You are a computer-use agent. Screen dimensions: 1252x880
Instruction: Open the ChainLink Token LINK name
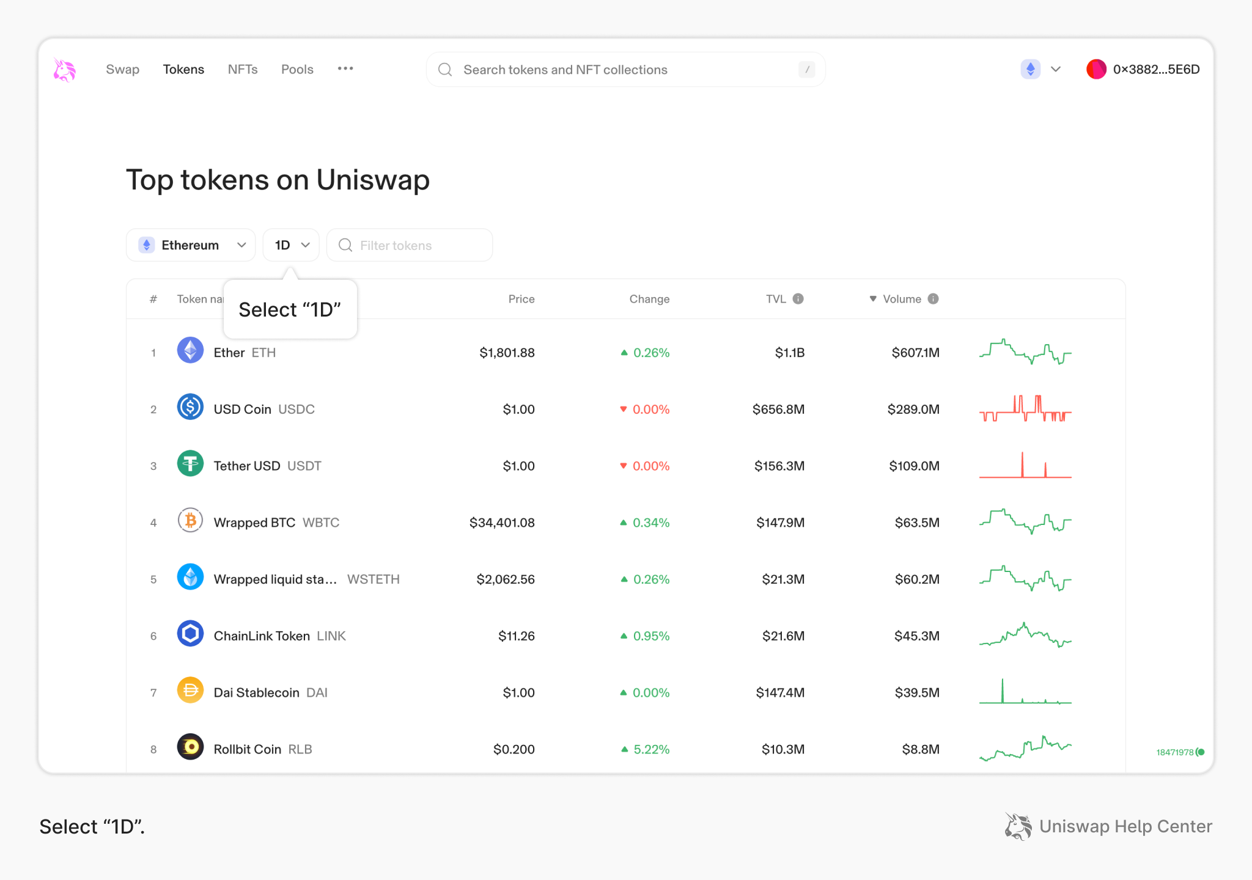point(279,636)
